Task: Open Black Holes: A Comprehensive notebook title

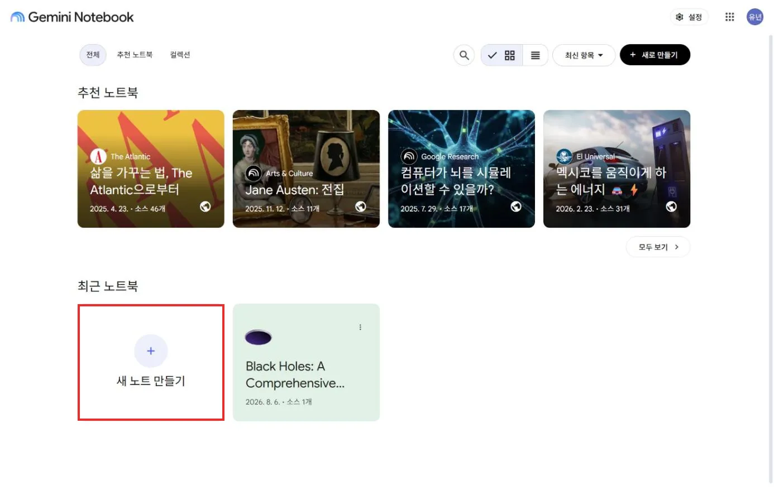Action: tap(295, 374)
